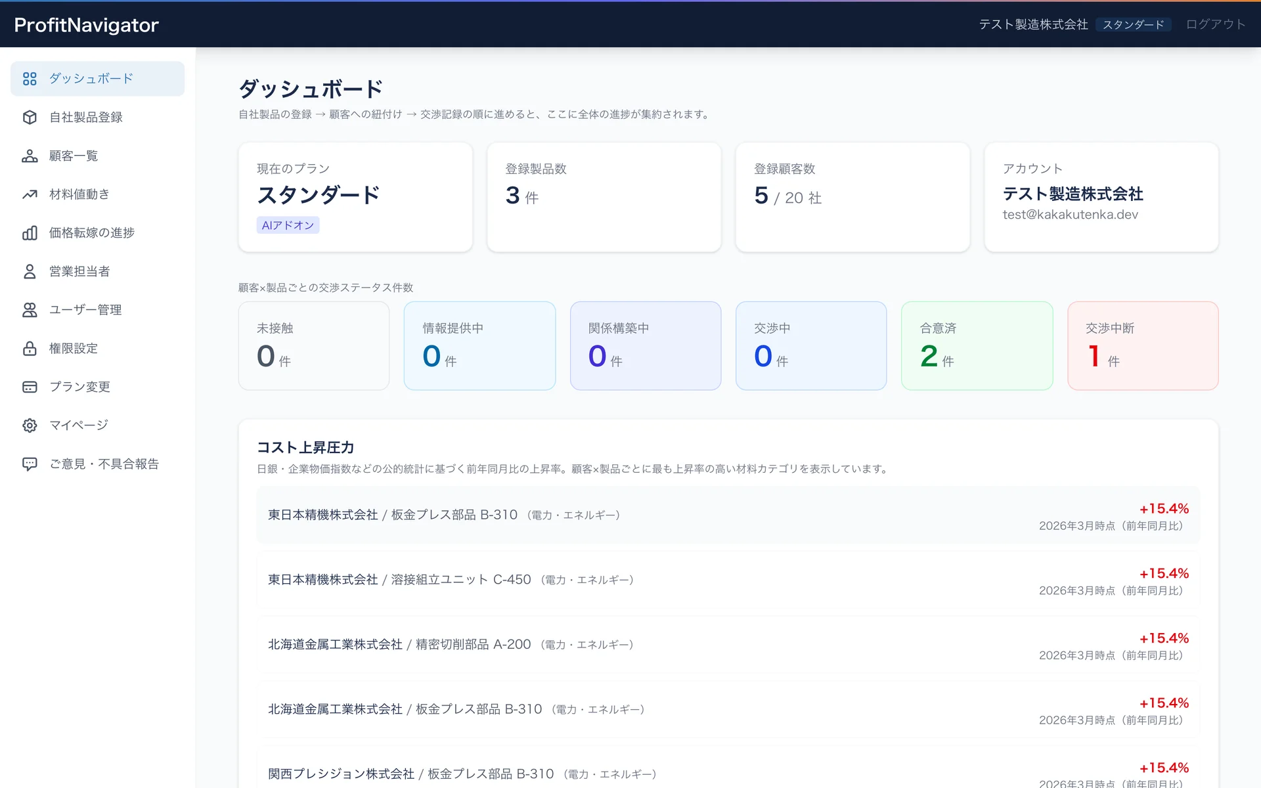Screen dimensions: 1261x788
Task: Click the dashboard grid icon in the sidebar
Action: (x=30, y=79)
